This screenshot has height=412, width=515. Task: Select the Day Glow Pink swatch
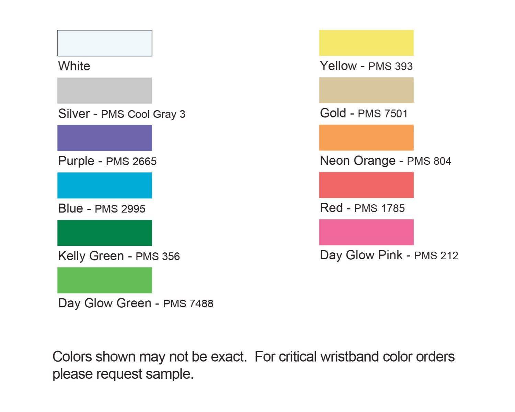pos(366,232)
